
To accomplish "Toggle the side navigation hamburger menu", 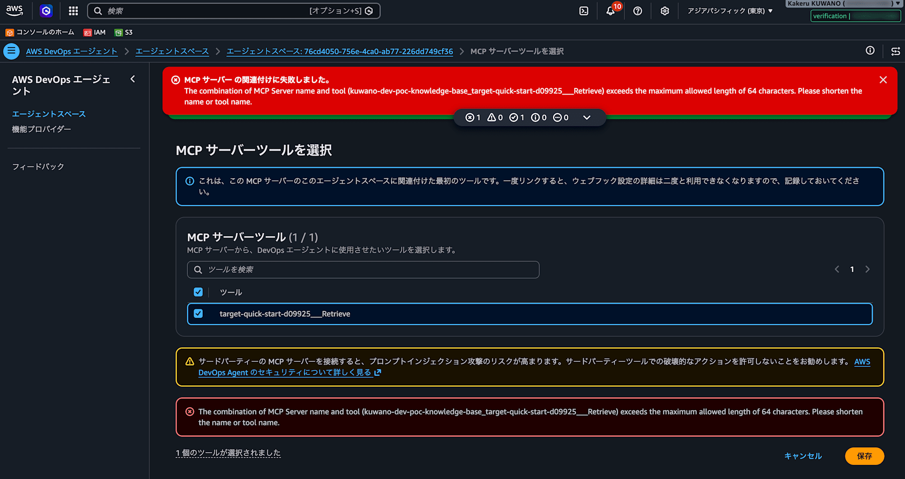I will (11, 51).
